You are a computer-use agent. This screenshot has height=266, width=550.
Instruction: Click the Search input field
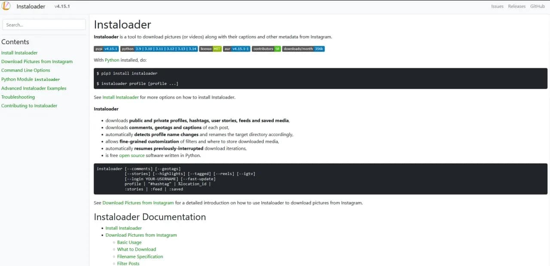click(43, 24)
